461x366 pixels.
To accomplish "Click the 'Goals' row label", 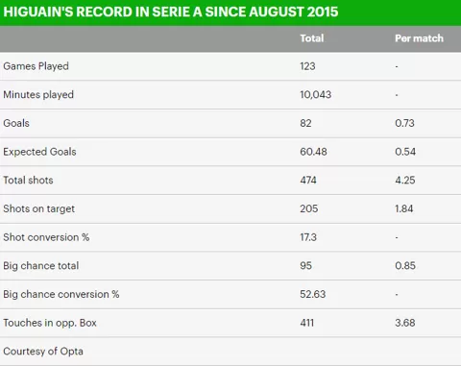I will [16, 123].
